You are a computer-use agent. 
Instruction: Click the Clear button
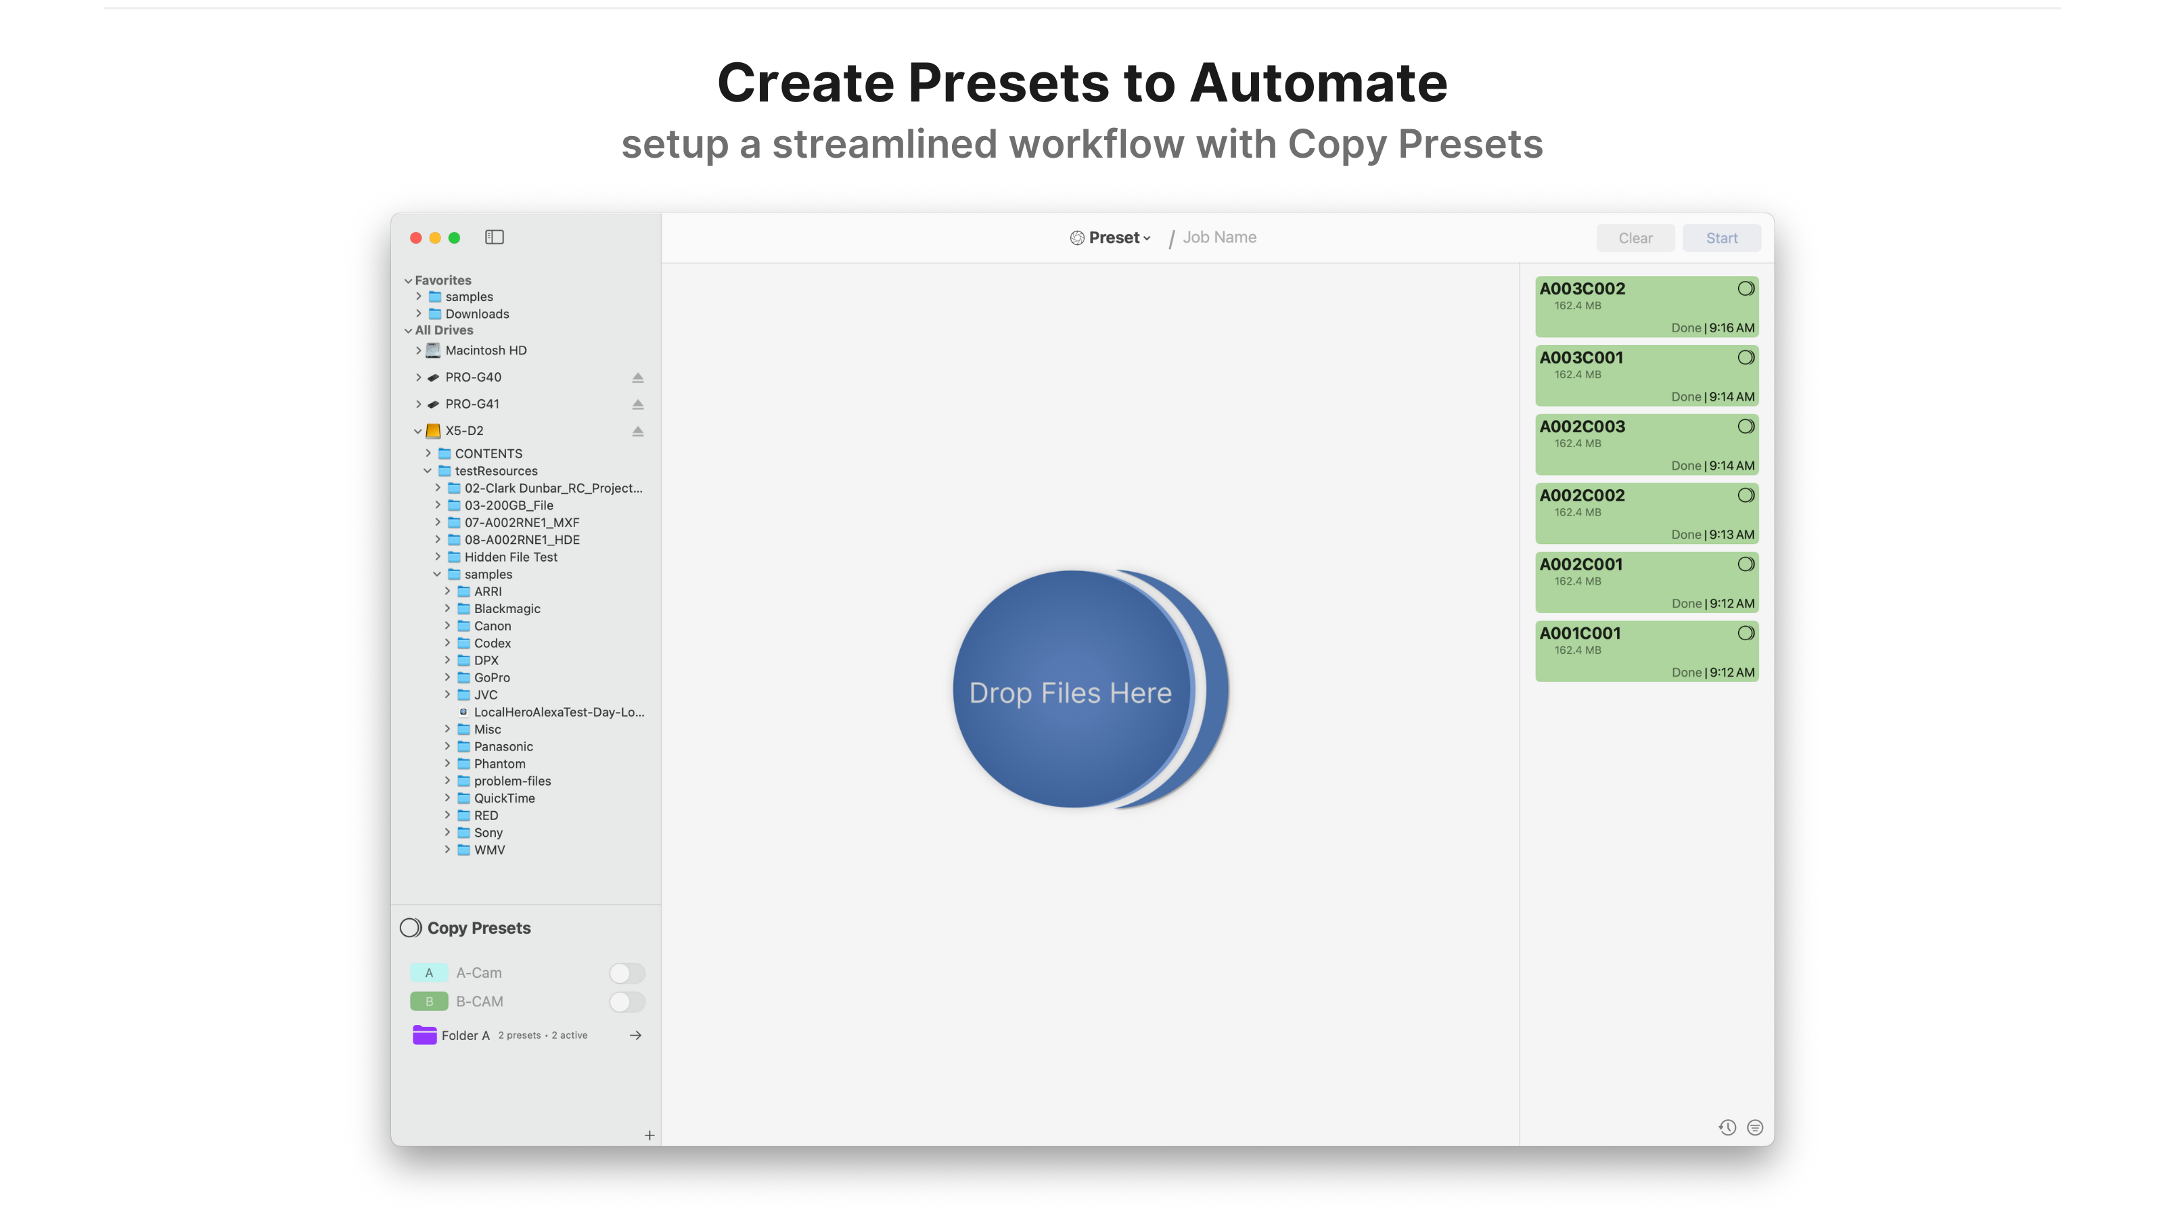(x=1635, y=238)
